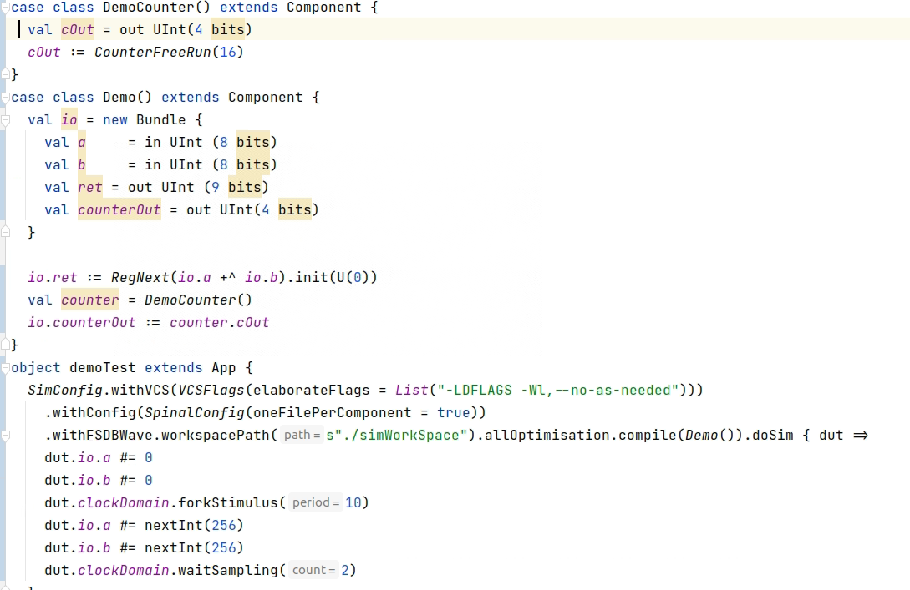Collapse the Demo class body
The width and height of the screenshot is (910, 590).
coord(4,98)
